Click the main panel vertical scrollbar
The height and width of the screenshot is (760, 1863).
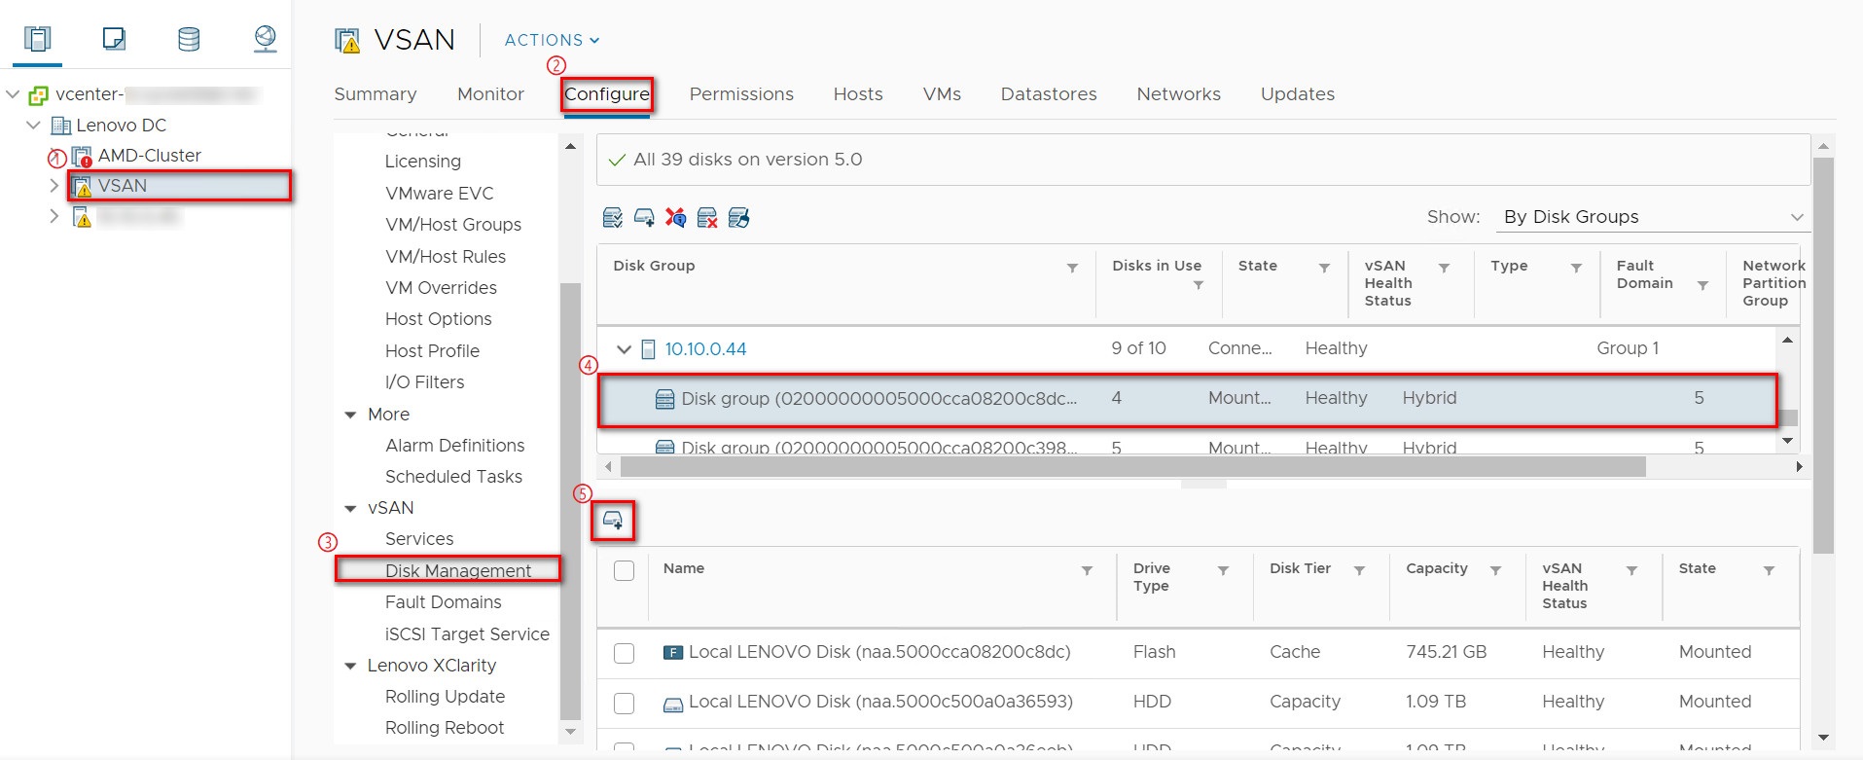coord(1824,355)
